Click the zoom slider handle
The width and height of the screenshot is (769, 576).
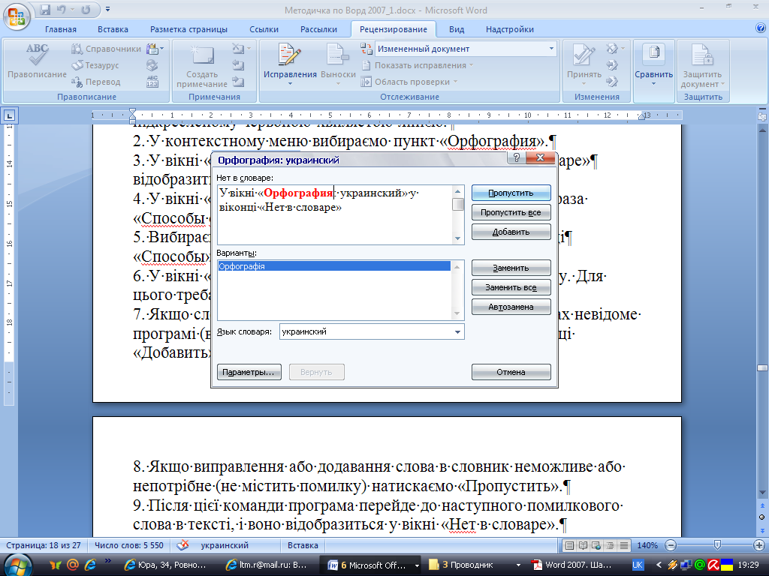pyautogui.click(x=717, y=544)
